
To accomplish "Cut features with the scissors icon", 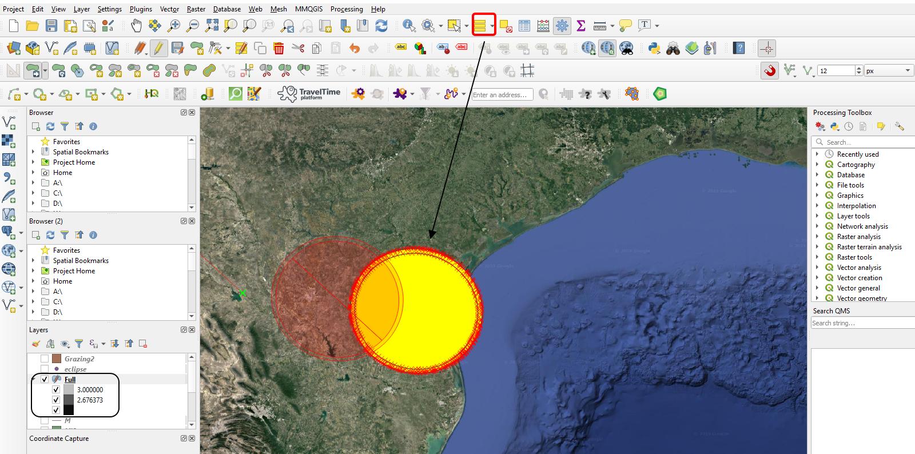I will (298, 49).
